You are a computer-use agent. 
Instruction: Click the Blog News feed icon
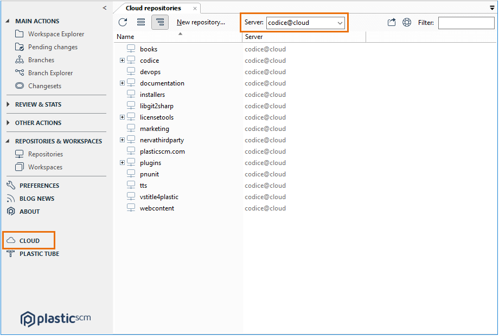point(11,199)
